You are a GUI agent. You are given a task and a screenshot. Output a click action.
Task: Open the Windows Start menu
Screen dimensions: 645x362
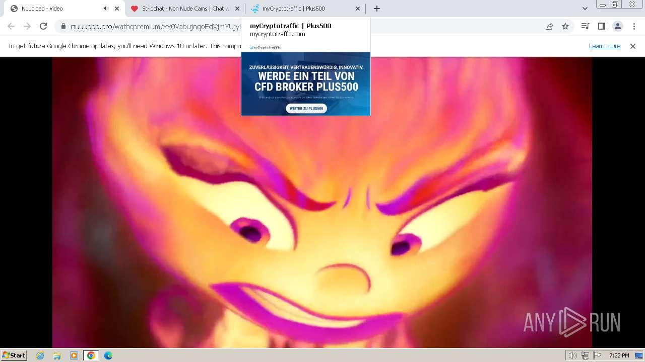[x=14, y=355]
